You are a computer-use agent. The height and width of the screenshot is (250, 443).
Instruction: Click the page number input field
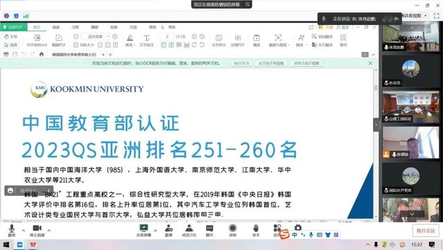point(167,37)
